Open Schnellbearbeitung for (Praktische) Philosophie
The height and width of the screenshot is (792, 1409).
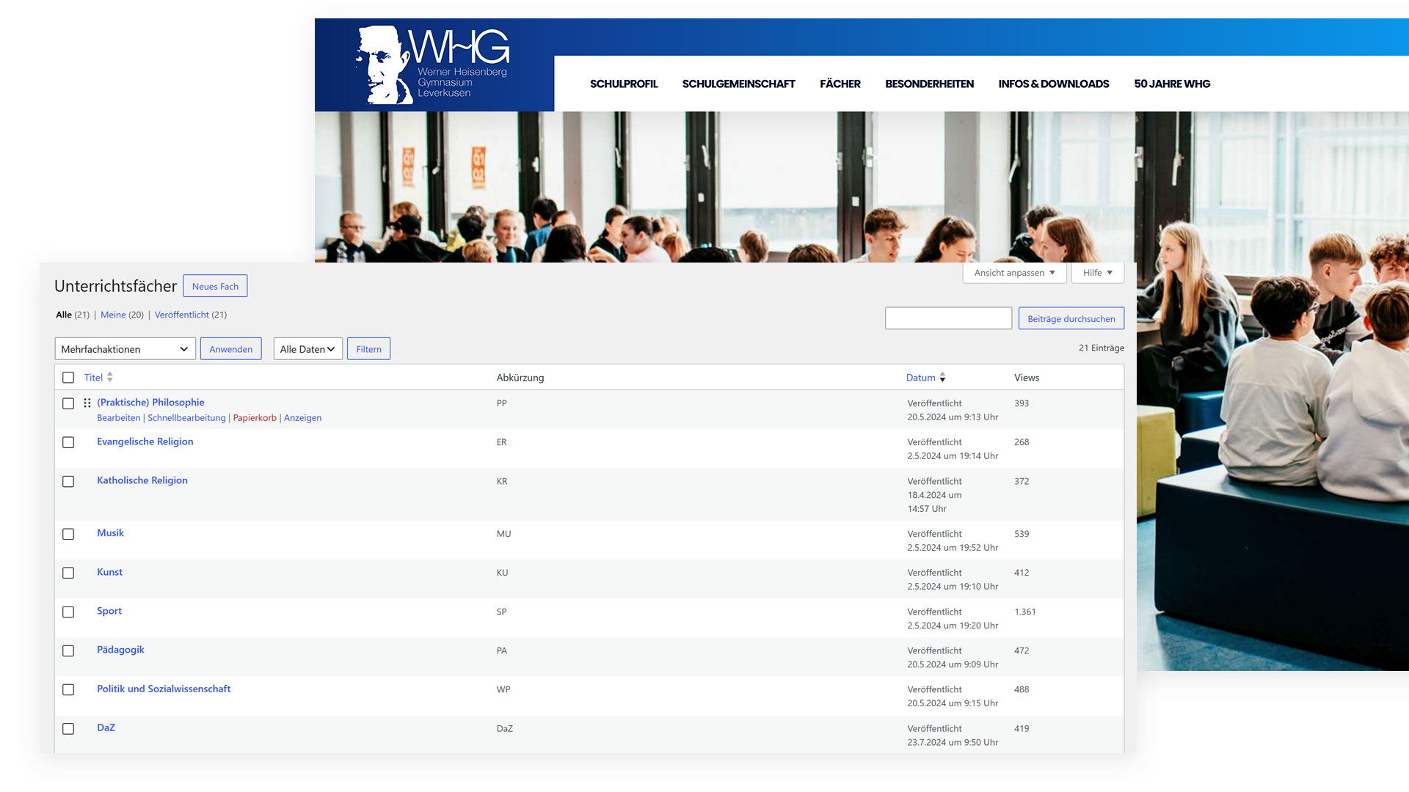[186, 418]
